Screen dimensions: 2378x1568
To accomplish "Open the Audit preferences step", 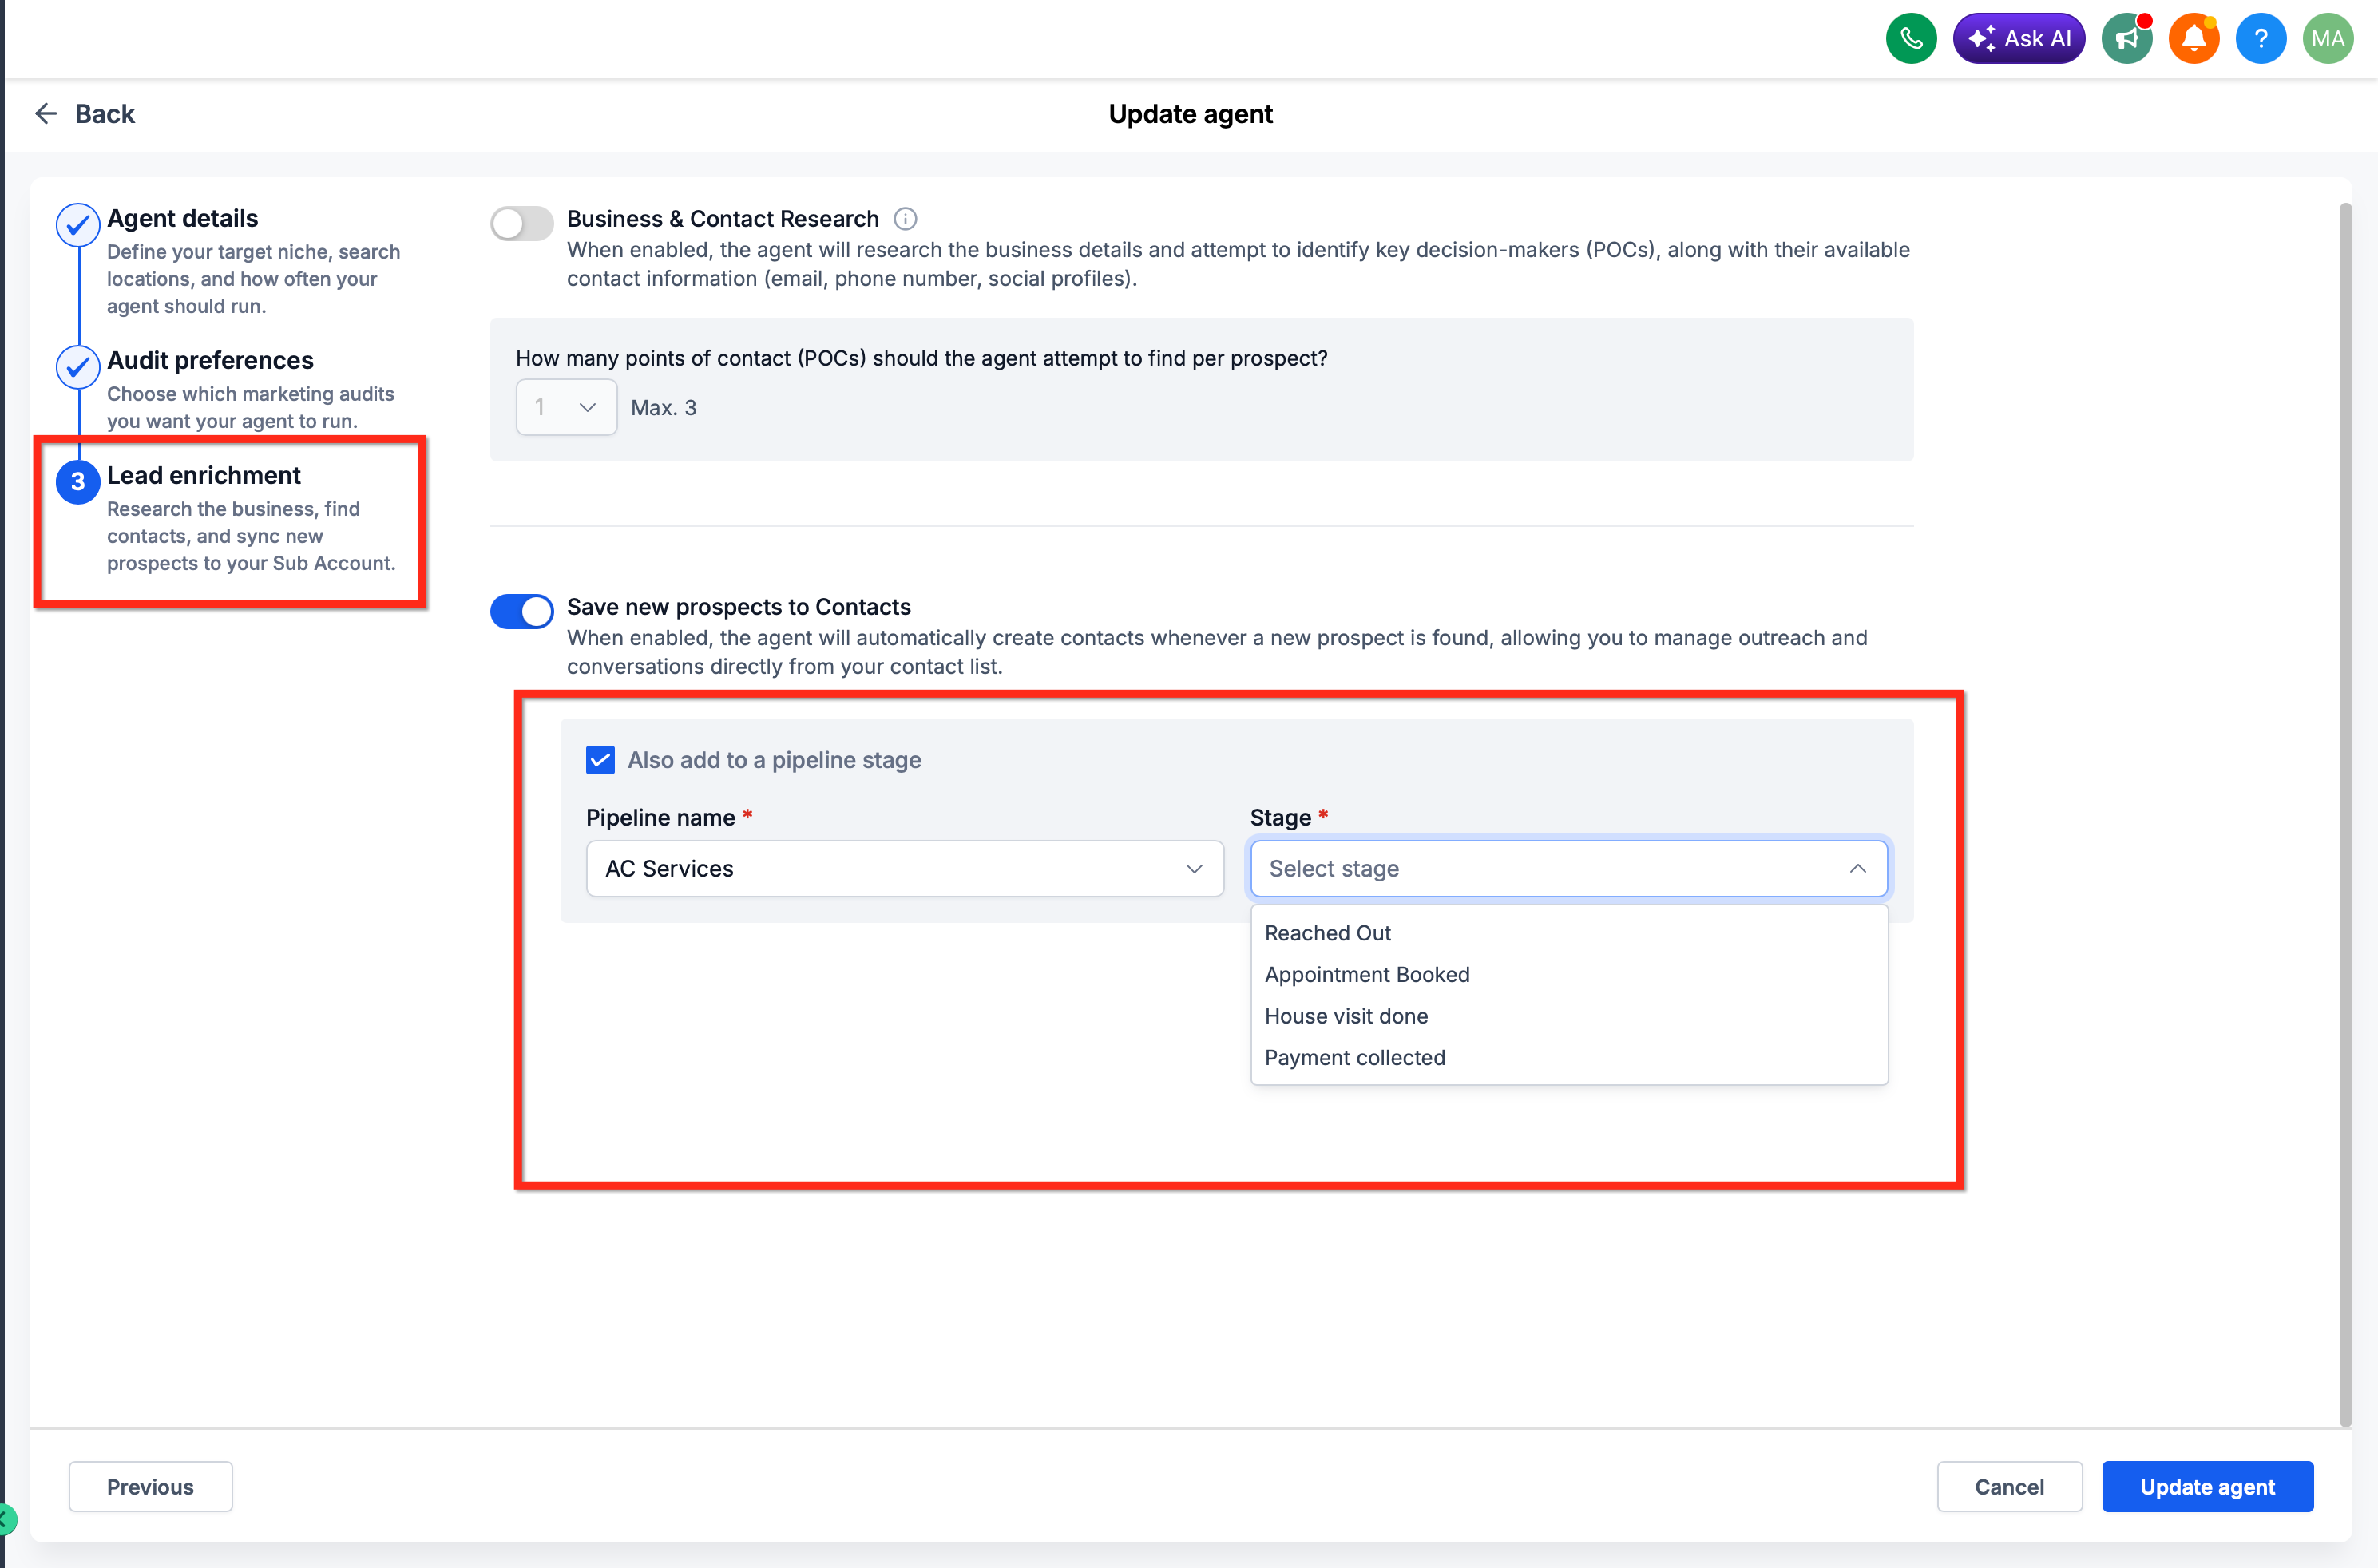I will pos(210,361).
